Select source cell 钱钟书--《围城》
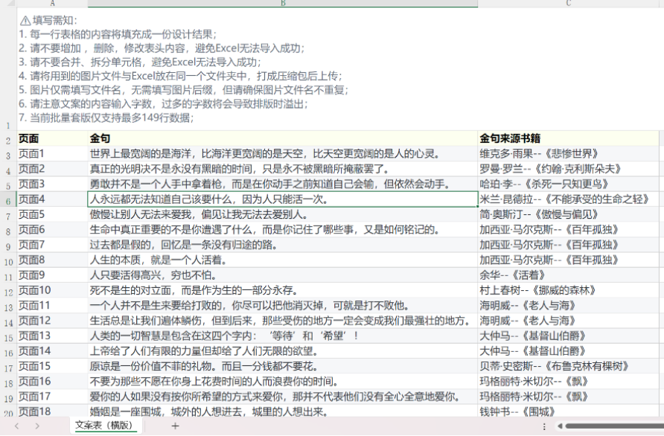The image size is (664, 436). click(x=568, y=411)
